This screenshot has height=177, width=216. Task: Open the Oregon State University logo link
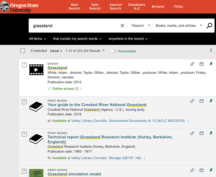(19, 7)
